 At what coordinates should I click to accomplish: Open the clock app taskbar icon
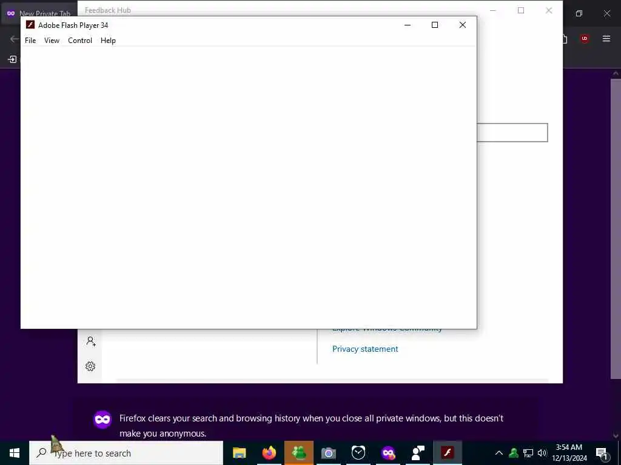(358, 453)
